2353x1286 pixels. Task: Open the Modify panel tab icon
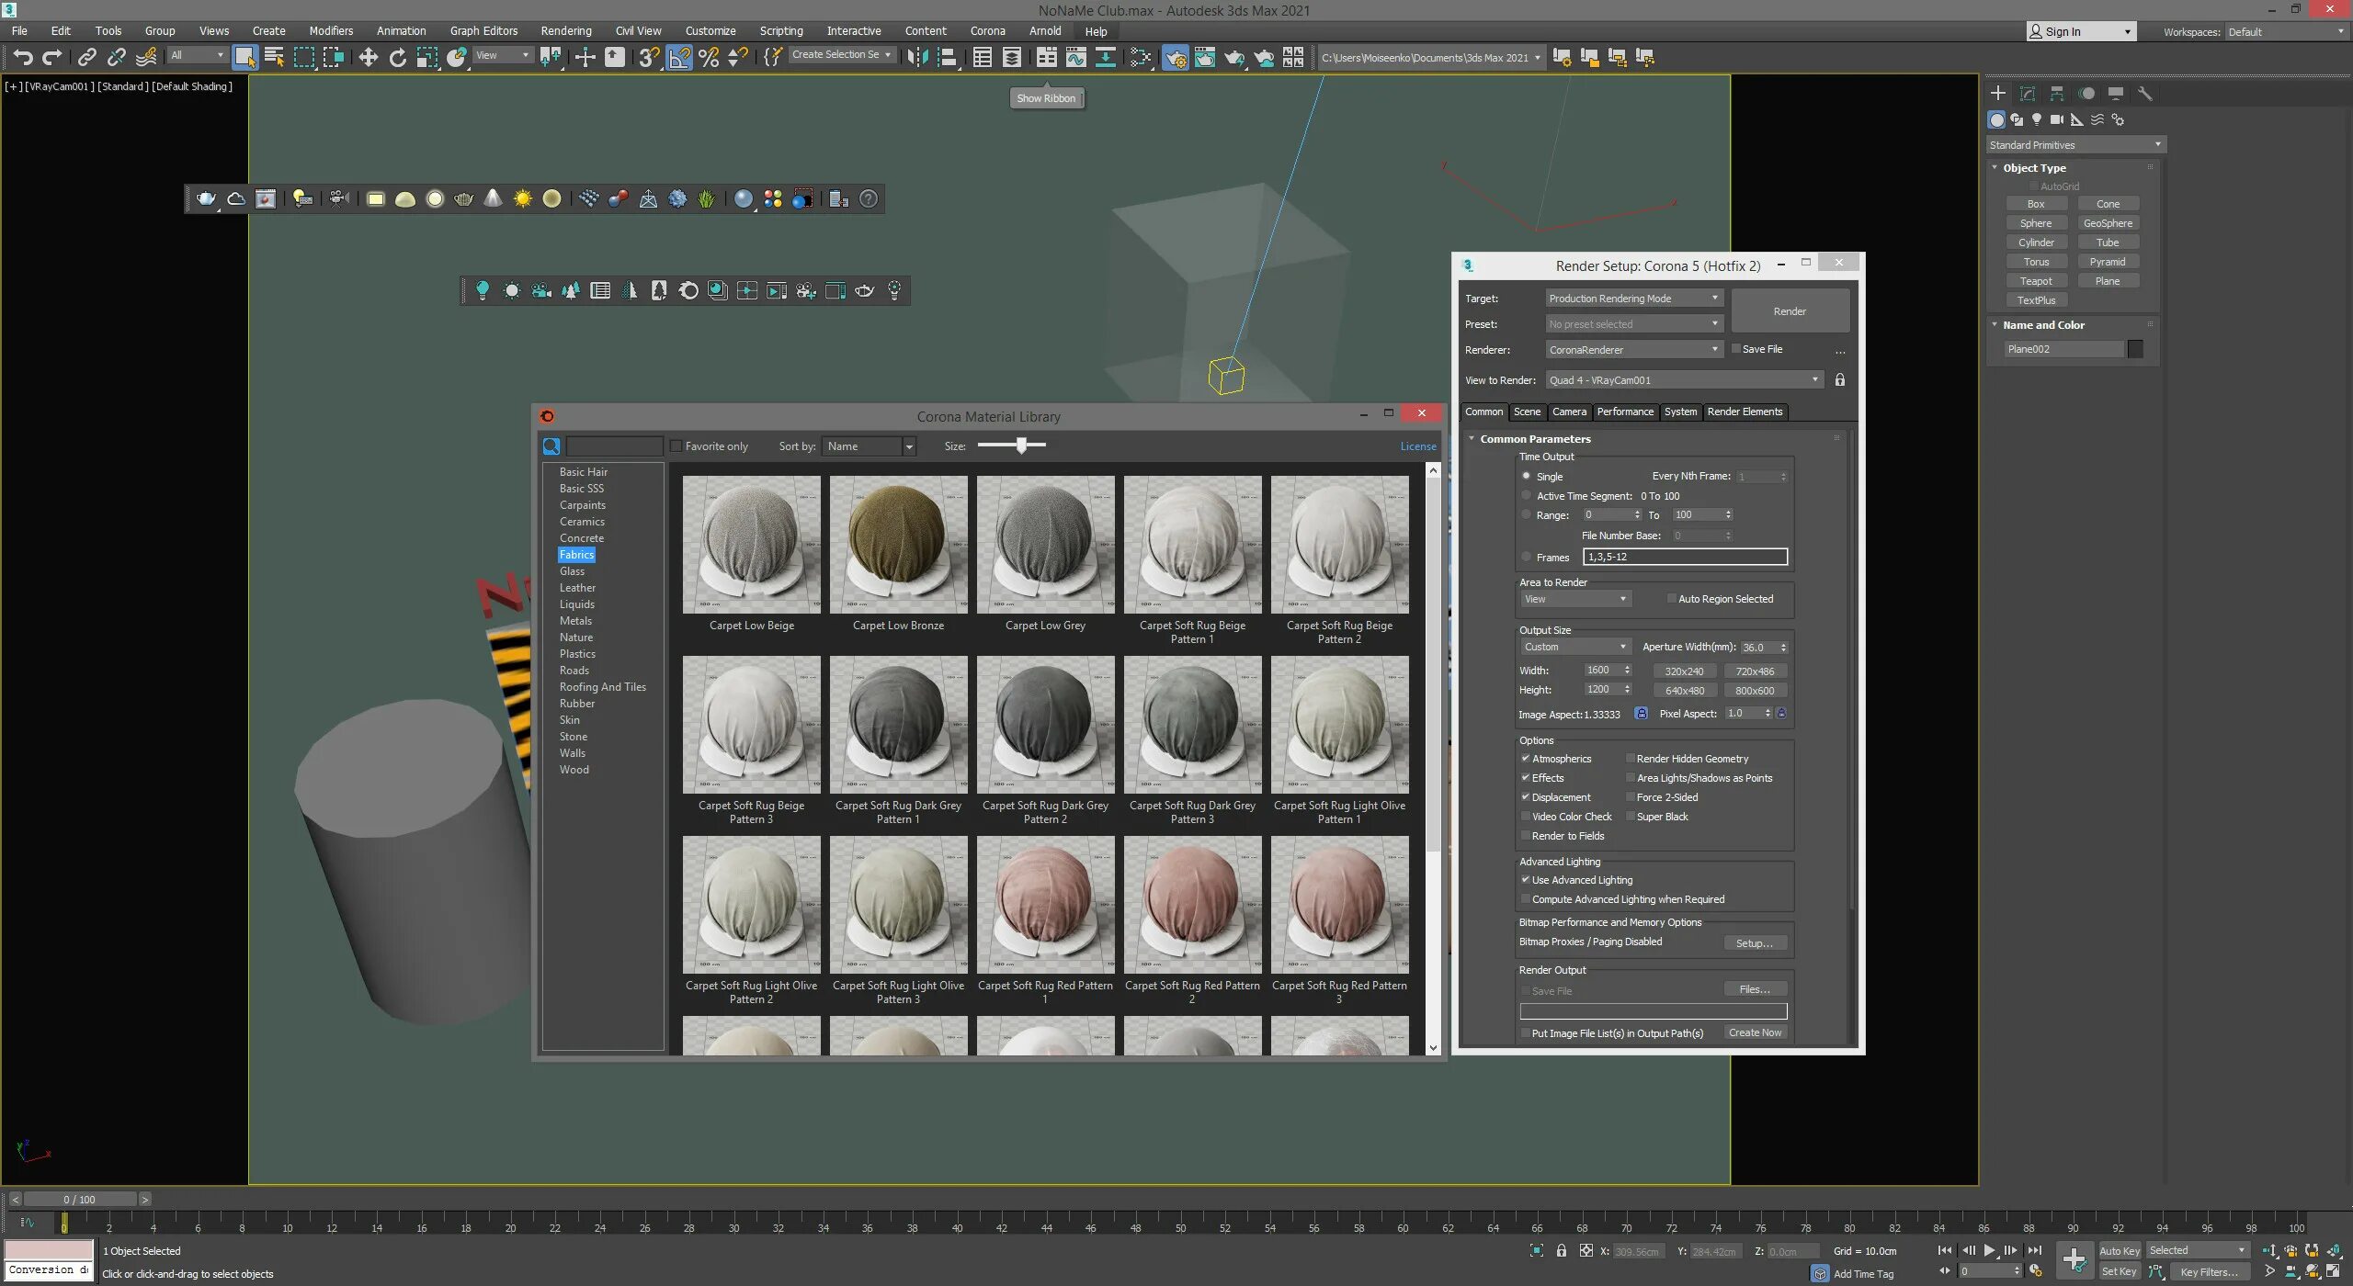[x=2028, y=94]
